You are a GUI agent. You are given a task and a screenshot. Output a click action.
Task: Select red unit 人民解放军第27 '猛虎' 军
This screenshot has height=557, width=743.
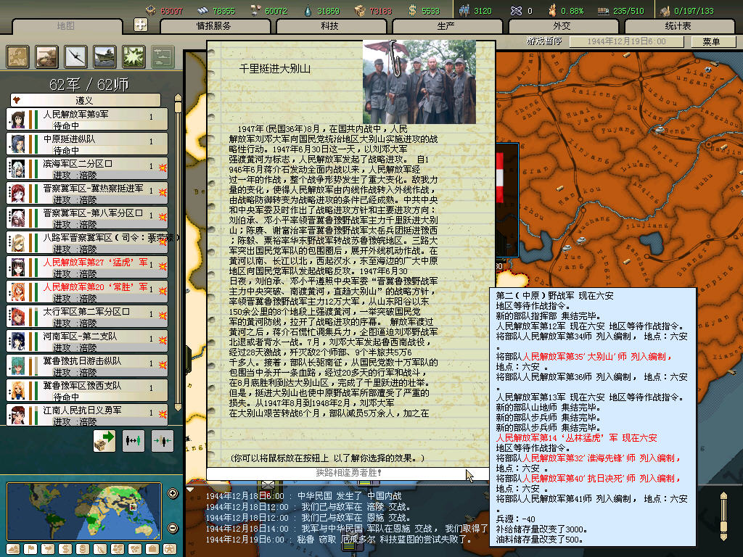coord(87,267)
